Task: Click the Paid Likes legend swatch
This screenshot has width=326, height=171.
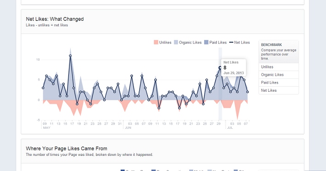Action: coord(206,42)
